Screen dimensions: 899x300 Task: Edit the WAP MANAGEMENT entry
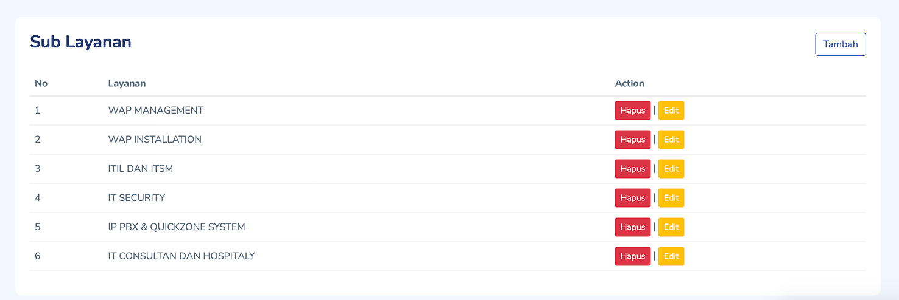coord(671,111)
